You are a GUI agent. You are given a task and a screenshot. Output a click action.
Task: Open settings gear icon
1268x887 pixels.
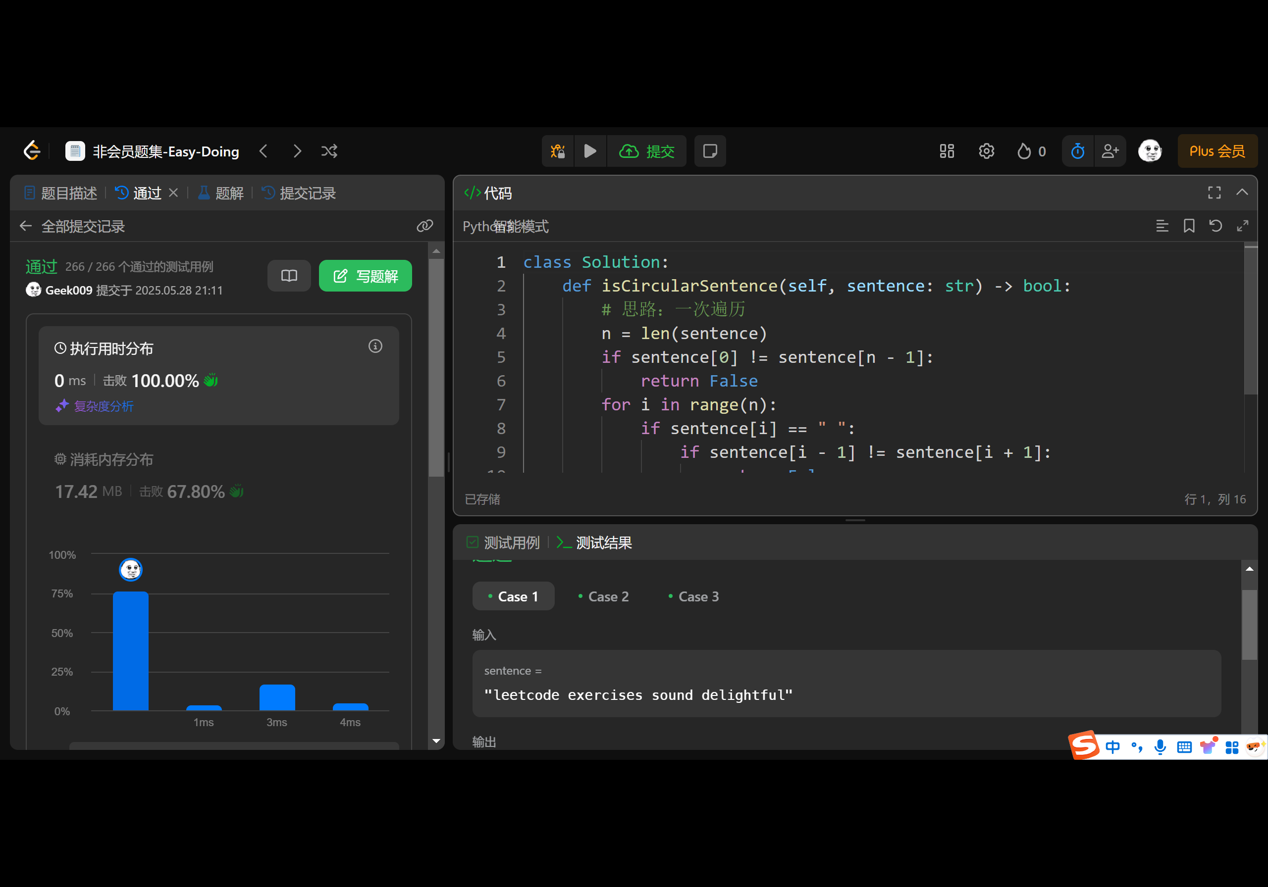point(986,151)
